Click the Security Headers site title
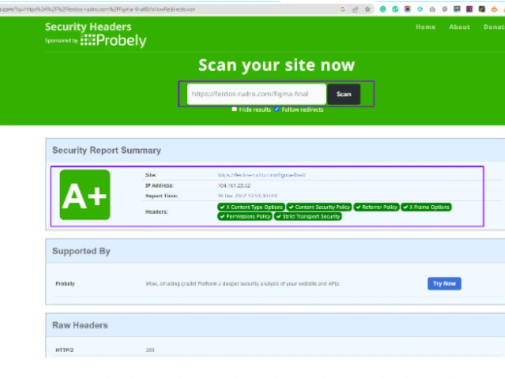 (x=88, y=27)
